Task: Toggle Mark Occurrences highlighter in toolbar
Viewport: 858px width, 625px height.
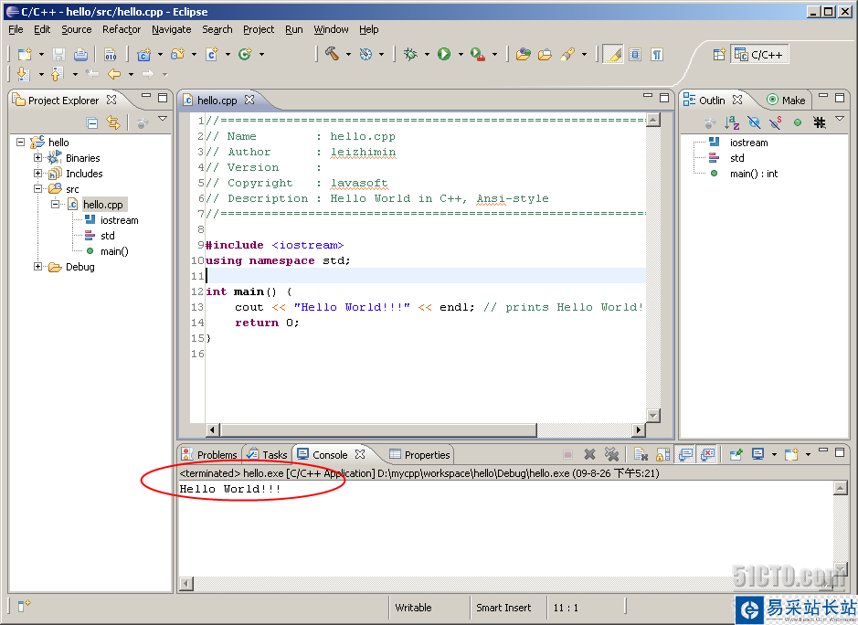Action: [611, 54]
